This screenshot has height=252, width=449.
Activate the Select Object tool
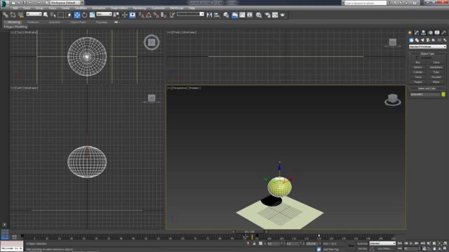46,15
